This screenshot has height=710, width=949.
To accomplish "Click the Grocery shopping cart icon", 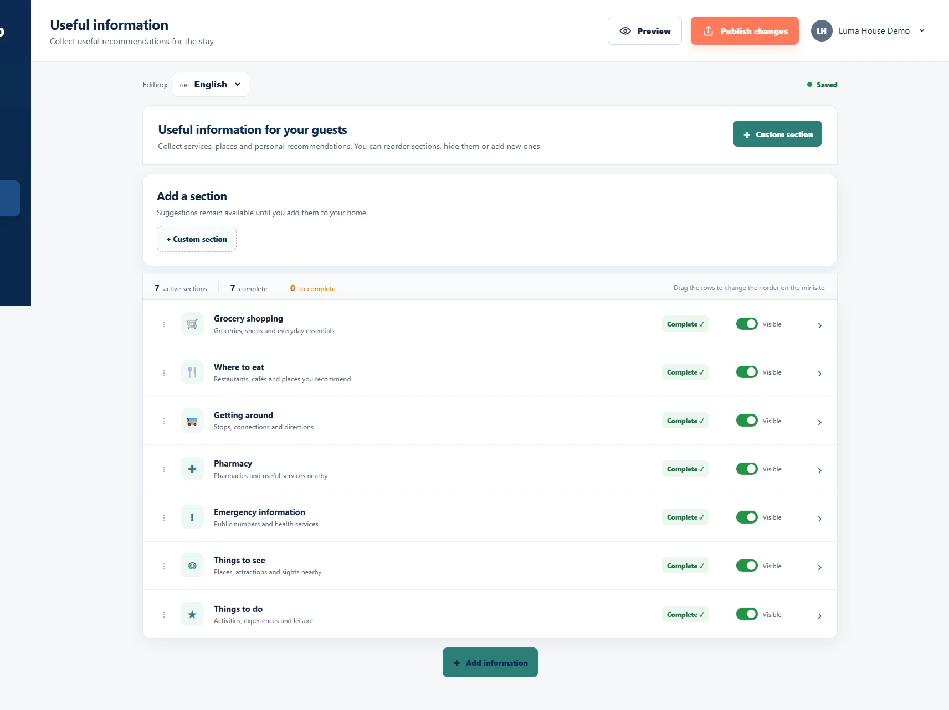I will 192,324.
